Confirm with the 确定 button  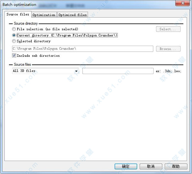(x=126, y=166)
